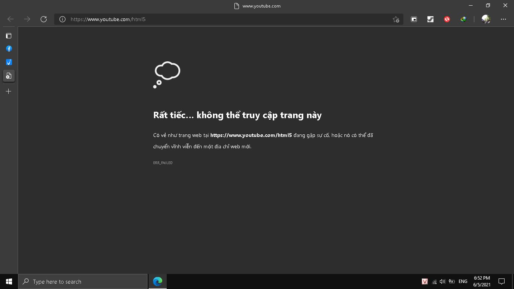The height and width of the screenshot is (289, 514).
Task: Open the red refresh extension icon
Action: [447, 19]
